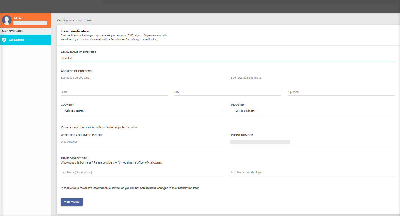The image size is (400, 216).
Task: Click the shield icon beside Get Started
Action: pyautogui.click(x=4, y=40)
